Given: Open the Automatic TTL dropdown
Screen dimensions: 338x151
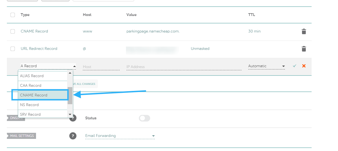Looking at the screenshot, I should click(x=266, y=66).
